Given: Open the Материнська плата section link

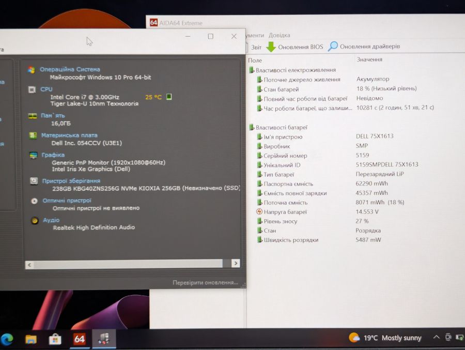Looking at the screenshot, I should [69, 135].
